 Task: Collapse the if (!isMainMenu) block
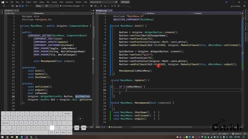coord(112,87)
